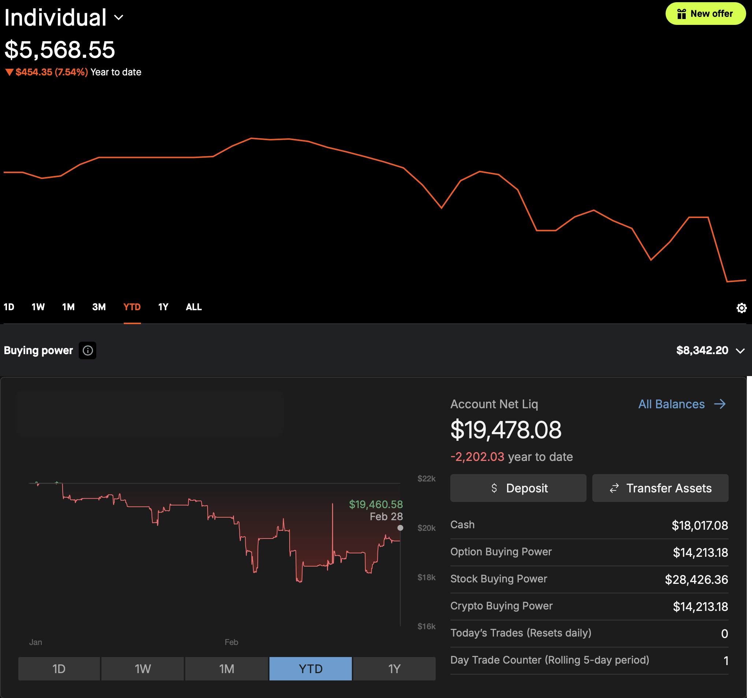Toggle lower chart to 1Y range
The image size is (752, 698).
394,669
